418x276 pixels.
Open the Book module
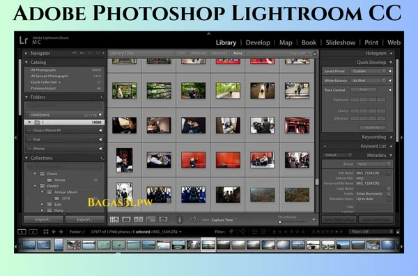coord(309,42)
